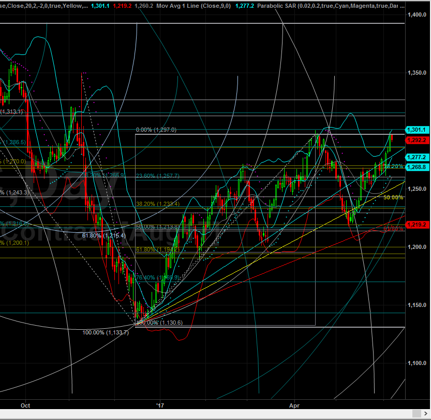The height and width of the screenshot is (420, 431).
Task: Click the 1,200.0 price axis label
Action: coord(417,247)
